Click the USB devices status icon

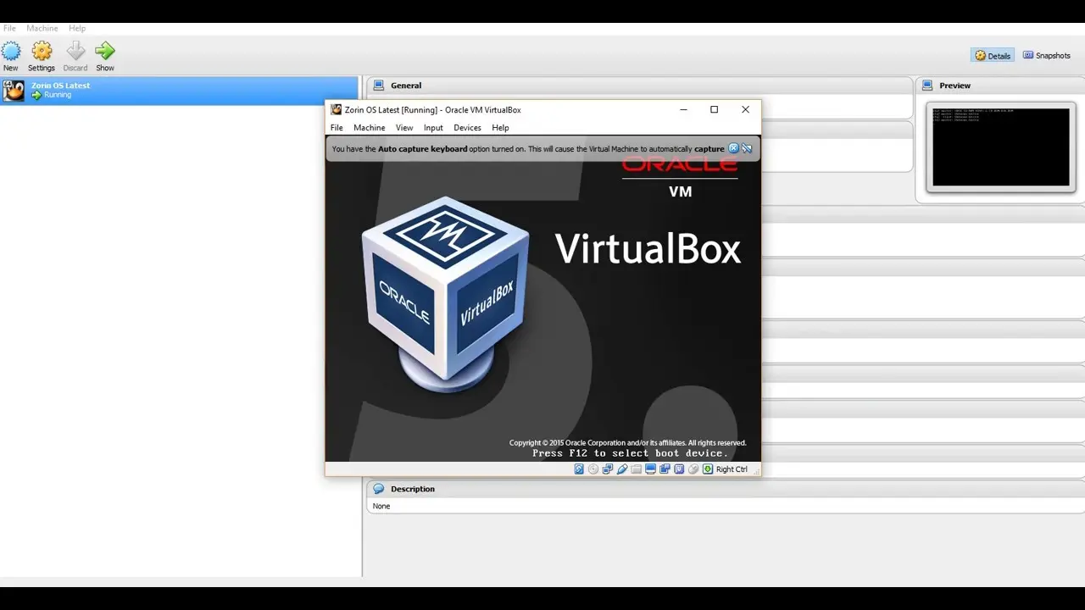pos(622,469)
